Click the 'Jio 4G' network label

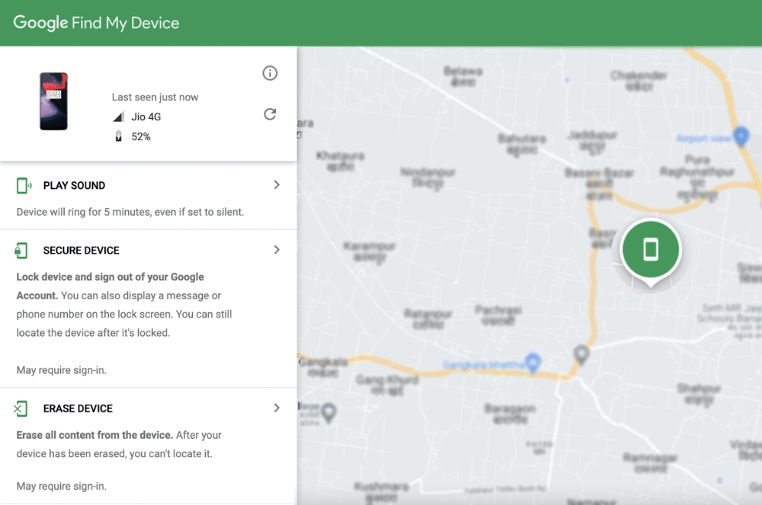pos(146,117)
